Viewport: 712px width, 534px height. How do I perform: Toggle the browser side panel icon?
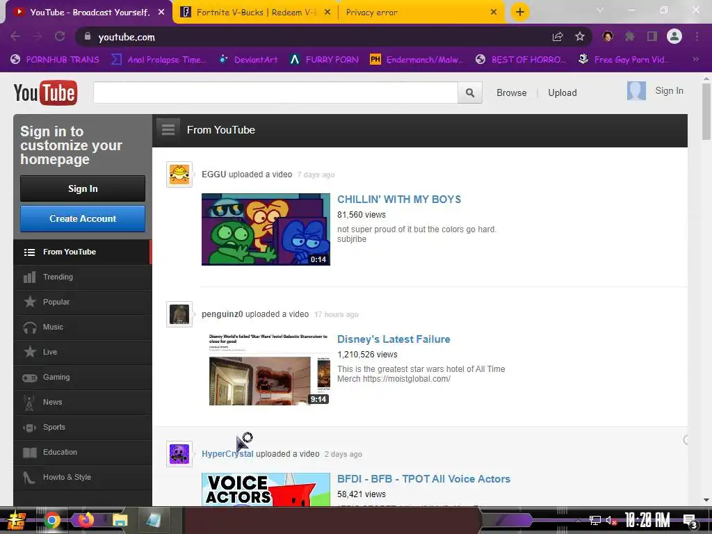(x=652, y=36)
